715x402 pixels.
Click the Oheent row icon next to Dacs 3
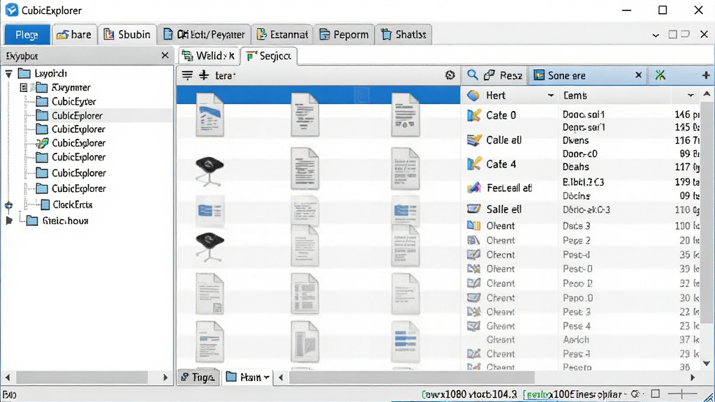(x=474, y=225)
